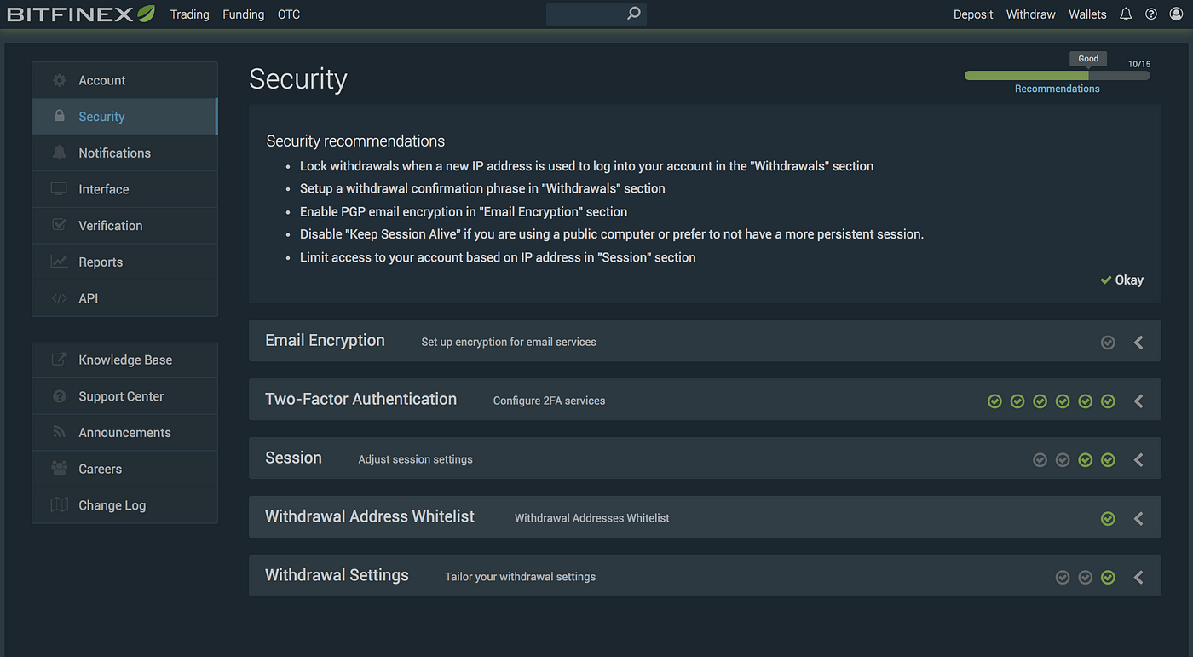
Task: Open the Trading menu
Action: tap(189, 14)
